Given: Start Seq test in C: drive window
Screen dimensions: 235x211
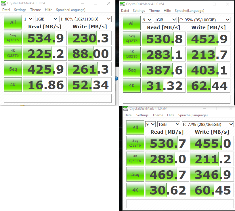Looking at the screenshot, I should click(x=131, y=70).
